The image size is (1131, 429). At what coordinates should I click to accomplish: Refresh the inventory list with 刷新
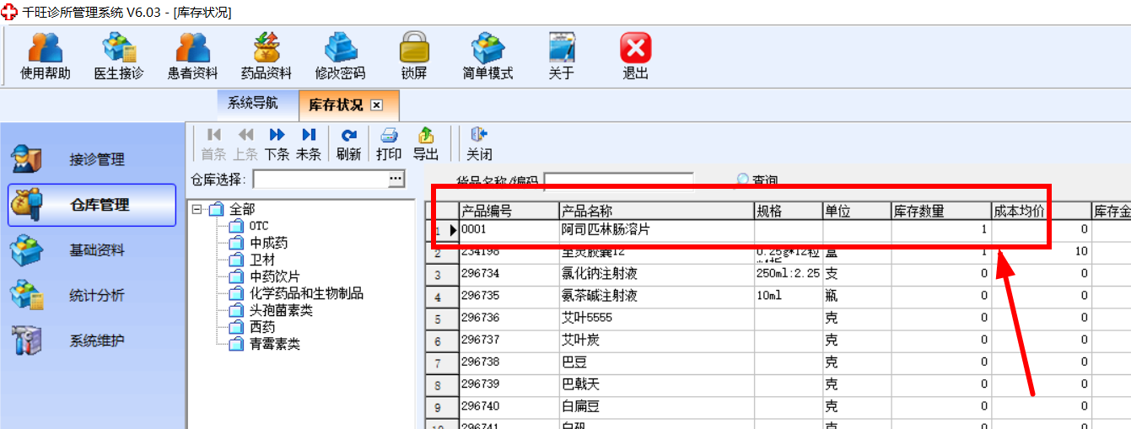click(x=348, y=144)
